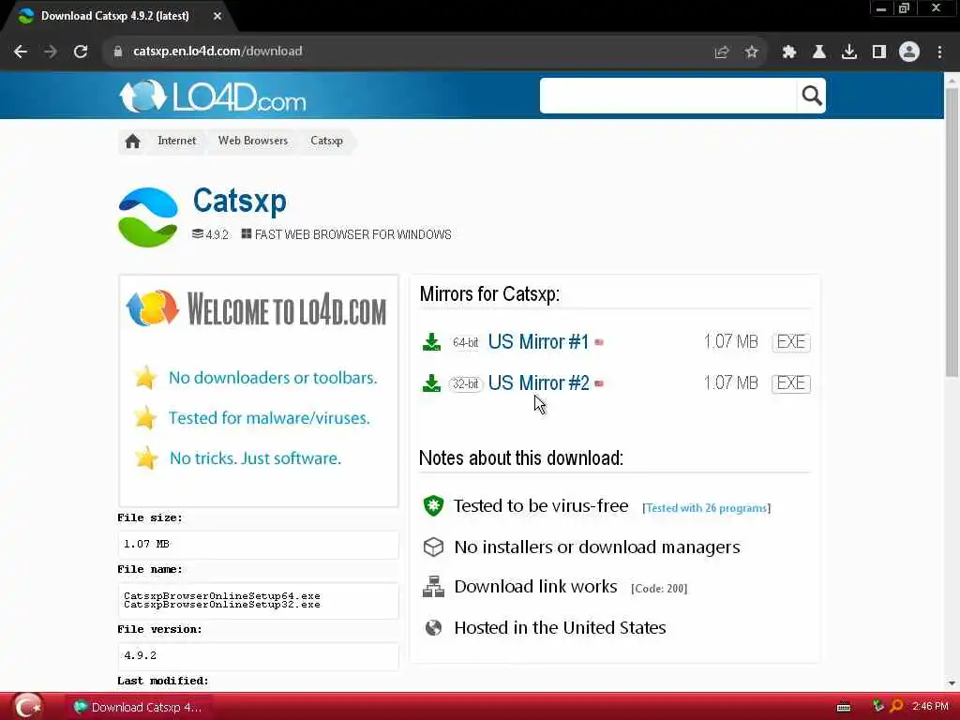Click the green virus-free shield icon
Viewport: 960px width, 720px height.
pos(433,505)
